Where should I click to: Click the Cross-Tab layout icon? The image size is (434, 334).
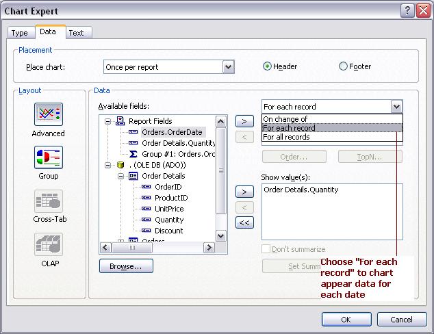(49, 201)
